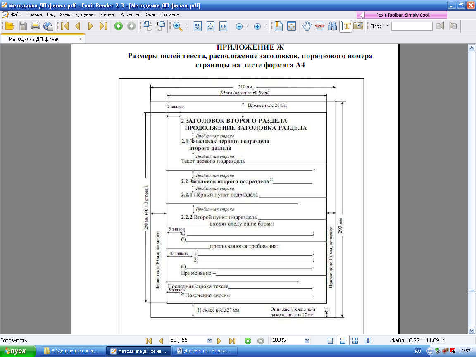Go to last page in top toolbar
The width and height of the screenshot is (476, 357).
[x=103, y=26]
